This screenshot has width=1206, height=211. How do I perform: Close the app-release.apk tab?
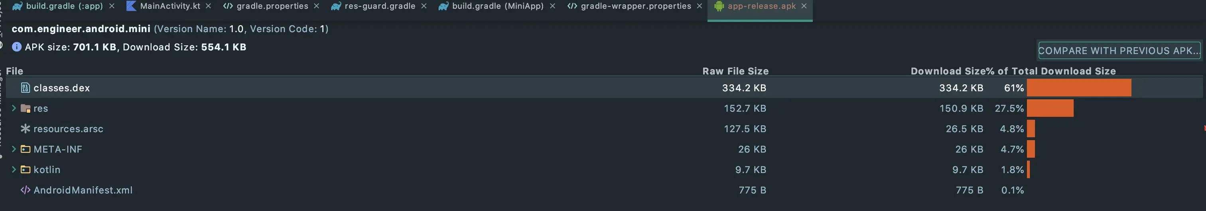click(x=804, y=6)
